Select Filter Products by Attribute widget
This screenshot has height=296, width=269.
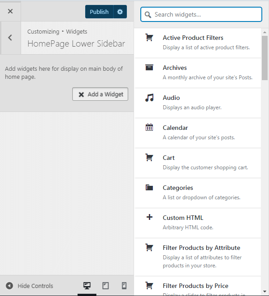point(198,257)
